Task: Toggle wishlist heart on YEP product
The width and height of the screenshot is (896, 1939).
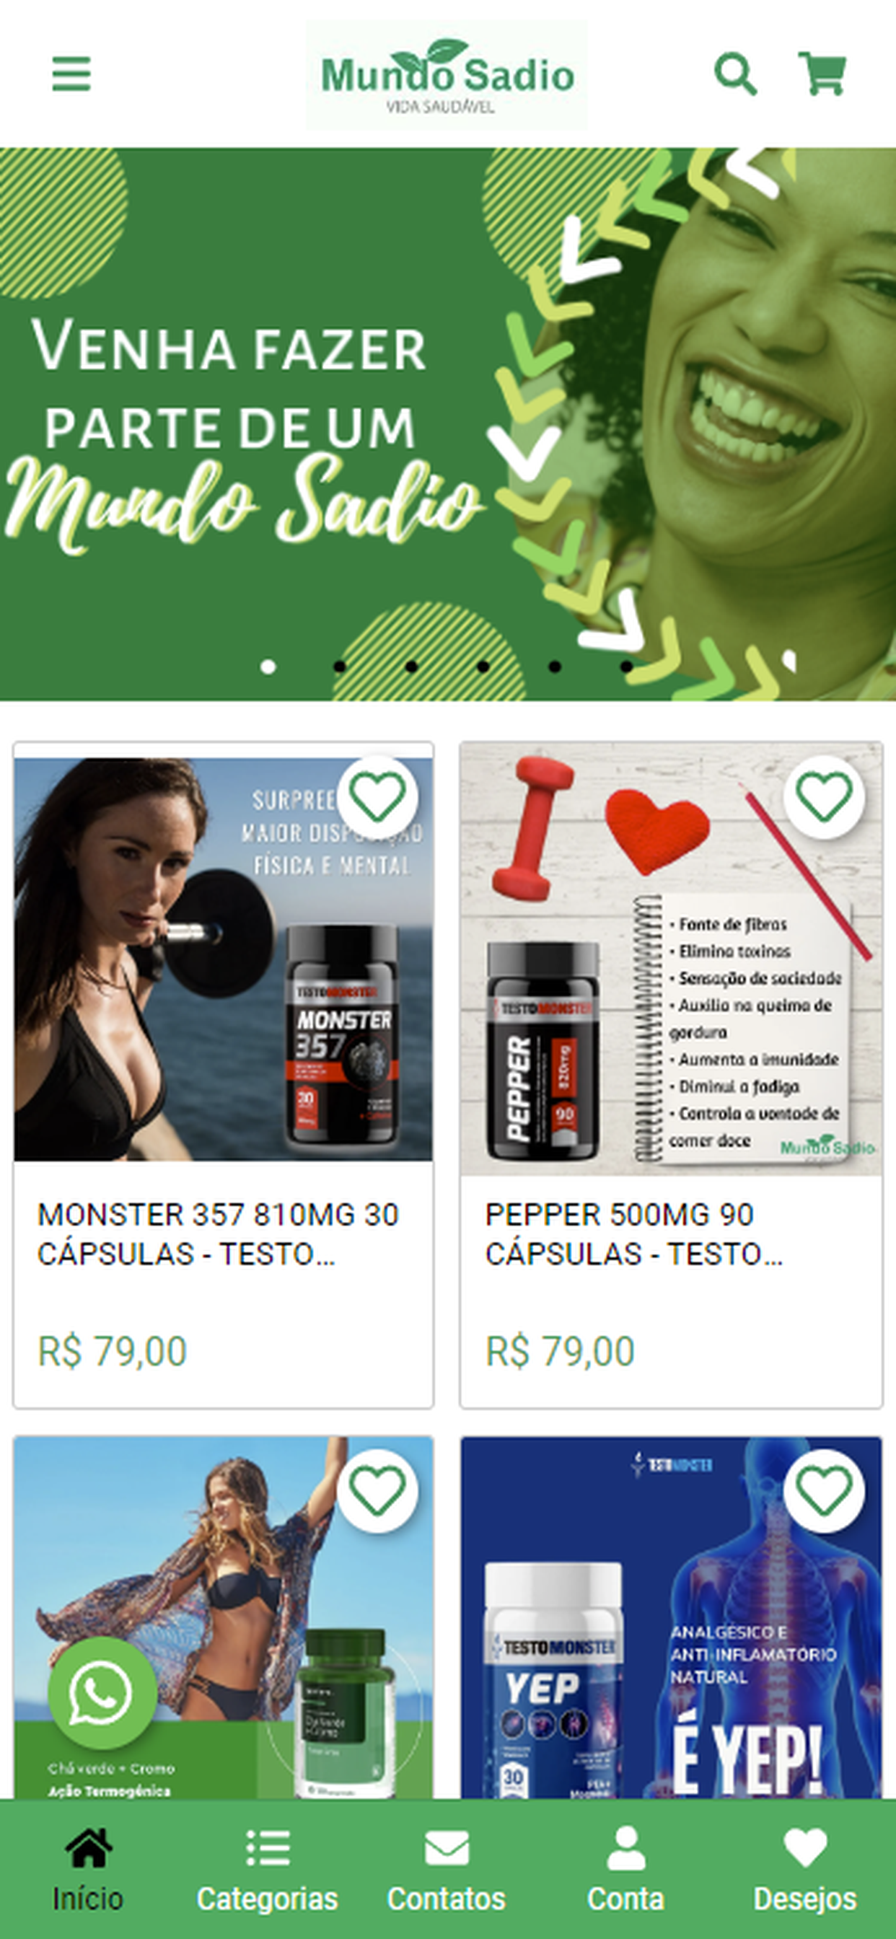Action: [x=825, y=1491]
